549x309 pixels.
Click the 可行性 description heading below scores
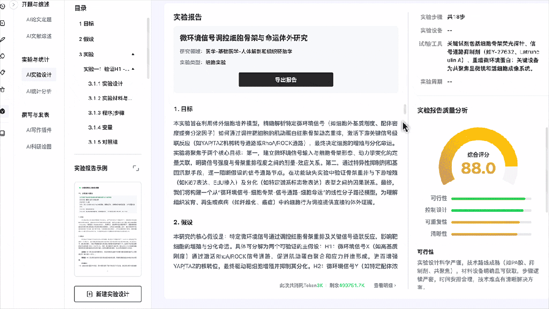425,252
